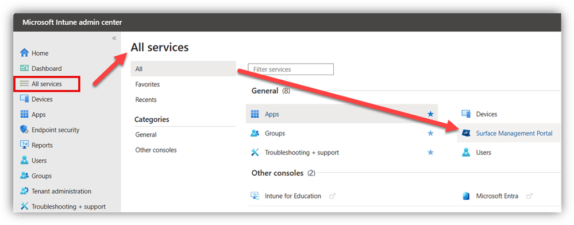Click the sidebar Troubleshooting + support wrench icon
This screenshot has height=225, width=574.
pyautogui.click(x=24, y=207)
